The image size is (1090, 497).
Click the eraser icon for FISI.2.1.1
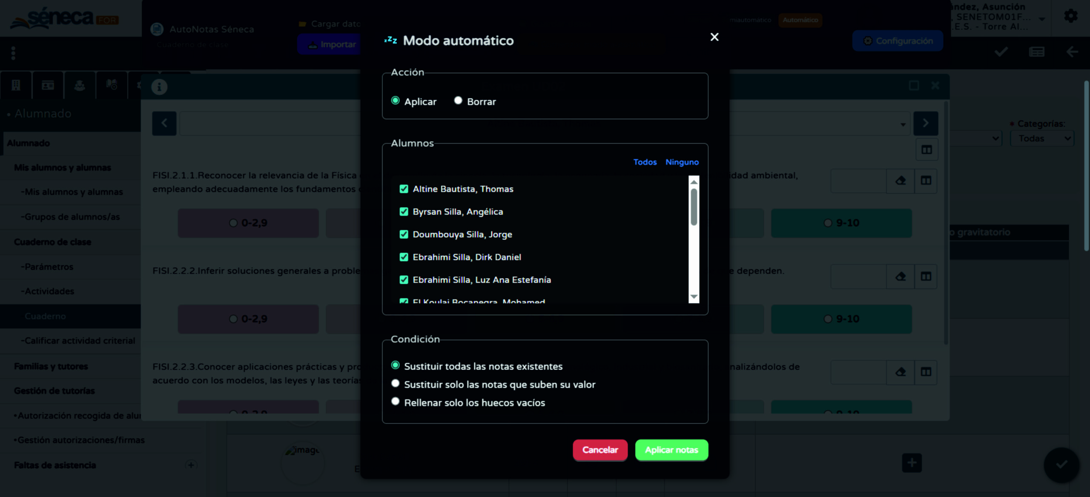[x=900, y=181]
